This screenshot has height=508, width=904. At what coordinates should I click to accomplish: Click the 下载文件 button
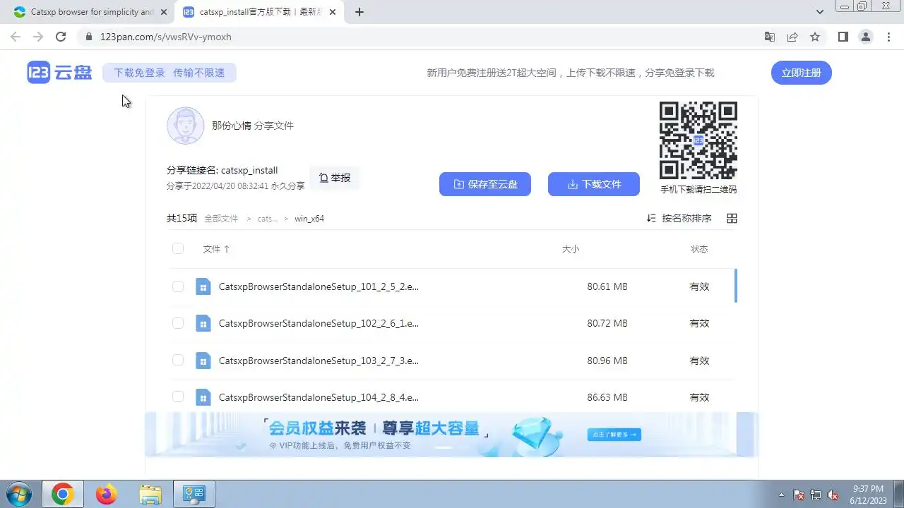tap(593, 184)
